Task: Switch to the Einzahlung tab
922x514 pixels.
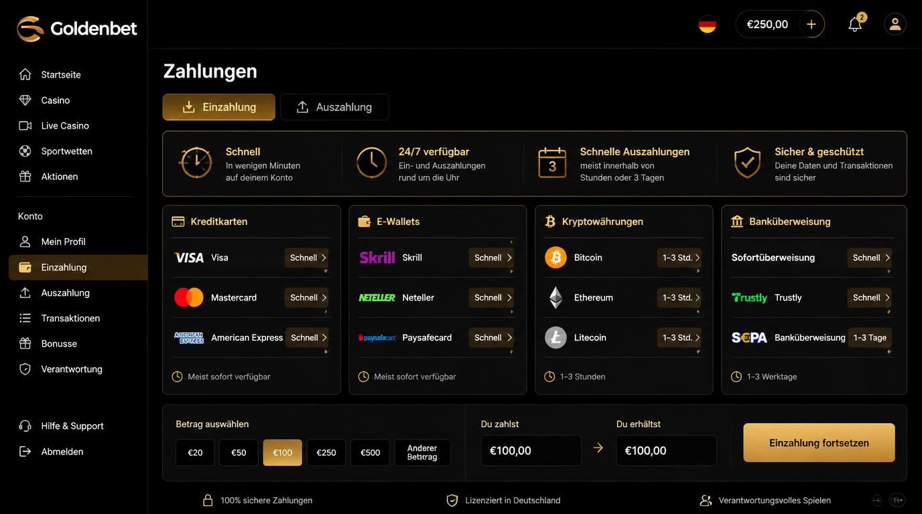Action: pos(219,107)
